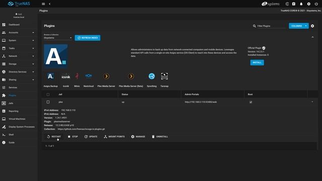Viewport: 322px width, 181px height.
Task: Update the plex plugin
Action: pyautogui.click(x=91, y=136)
